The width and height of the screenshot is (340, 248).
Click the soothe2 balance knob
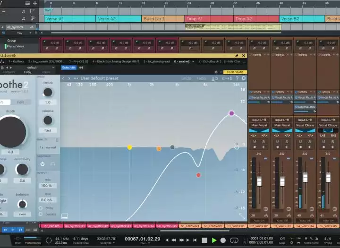tap(22, 204)
